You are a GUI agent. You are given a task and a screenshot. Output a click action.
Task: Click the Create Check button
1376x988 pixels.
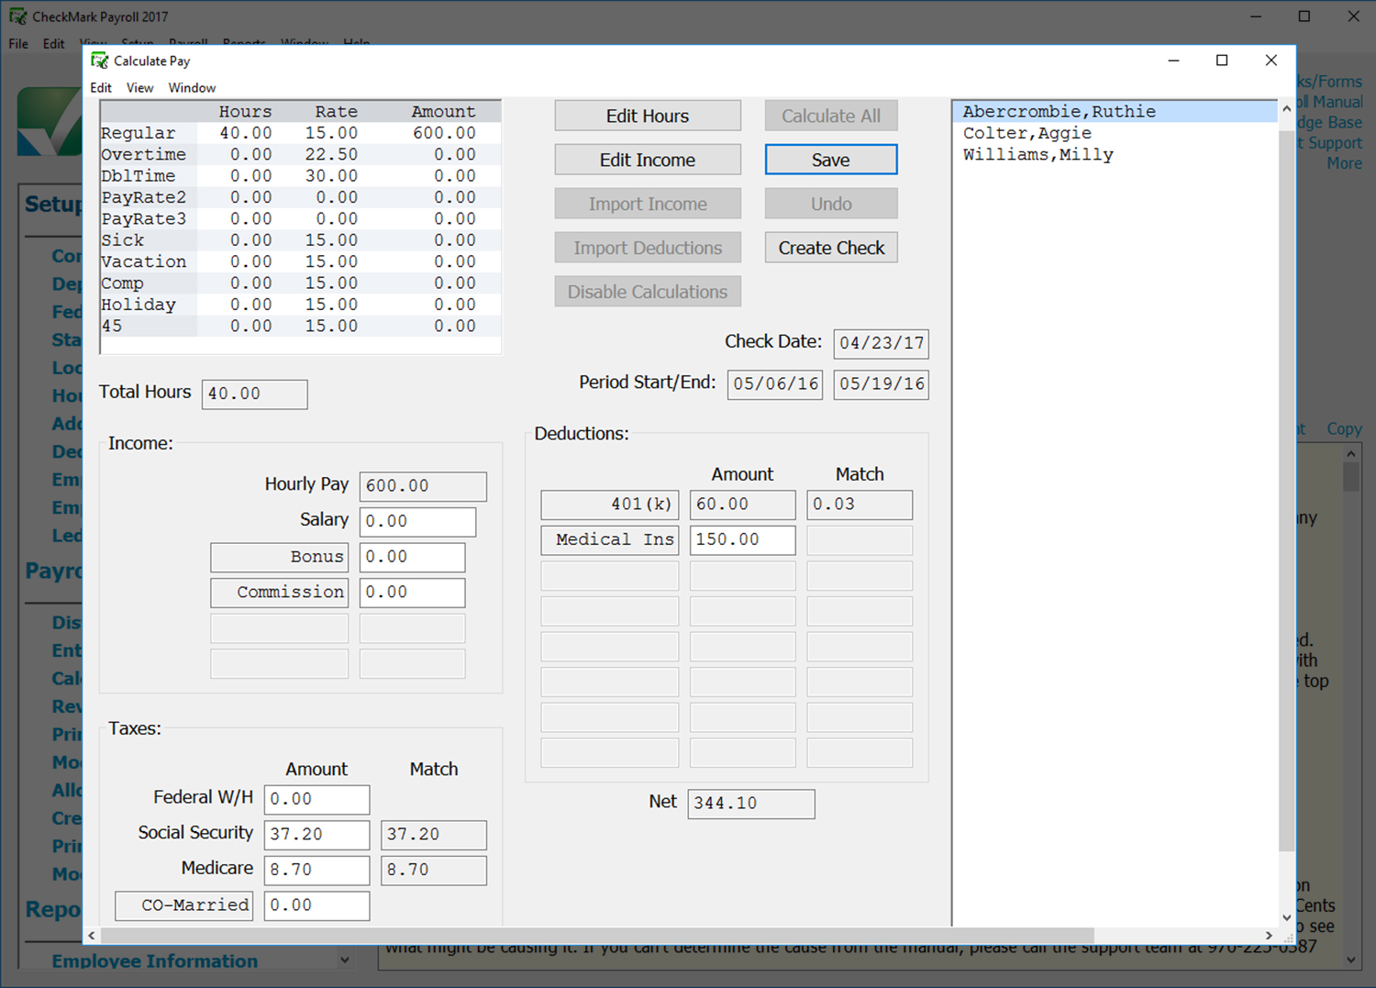click(x=831, y=248)
